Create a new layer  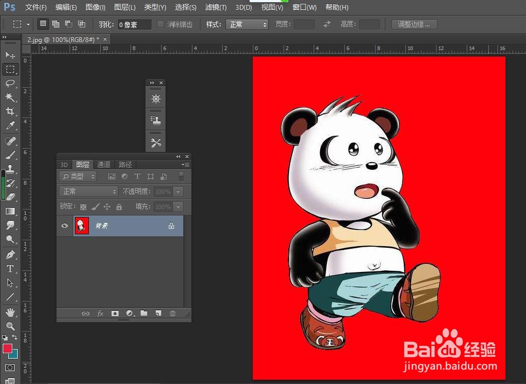coord(158,313)
